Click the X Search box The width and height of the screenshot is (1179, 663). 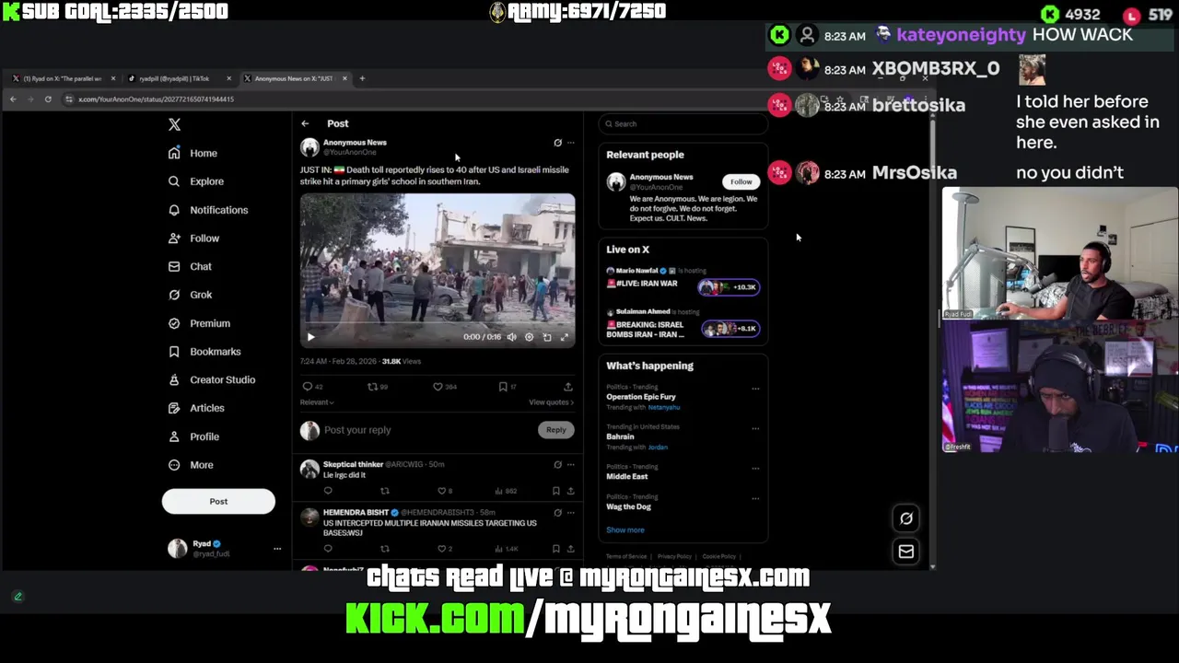(x=683, y=123)
